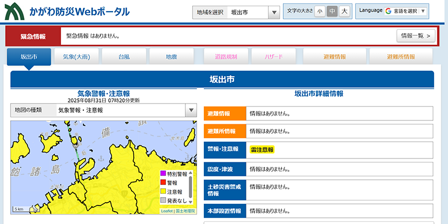Open the Google 言語を選択 language dropdown
The image size is (448, 224).
(x=405, y=11)
